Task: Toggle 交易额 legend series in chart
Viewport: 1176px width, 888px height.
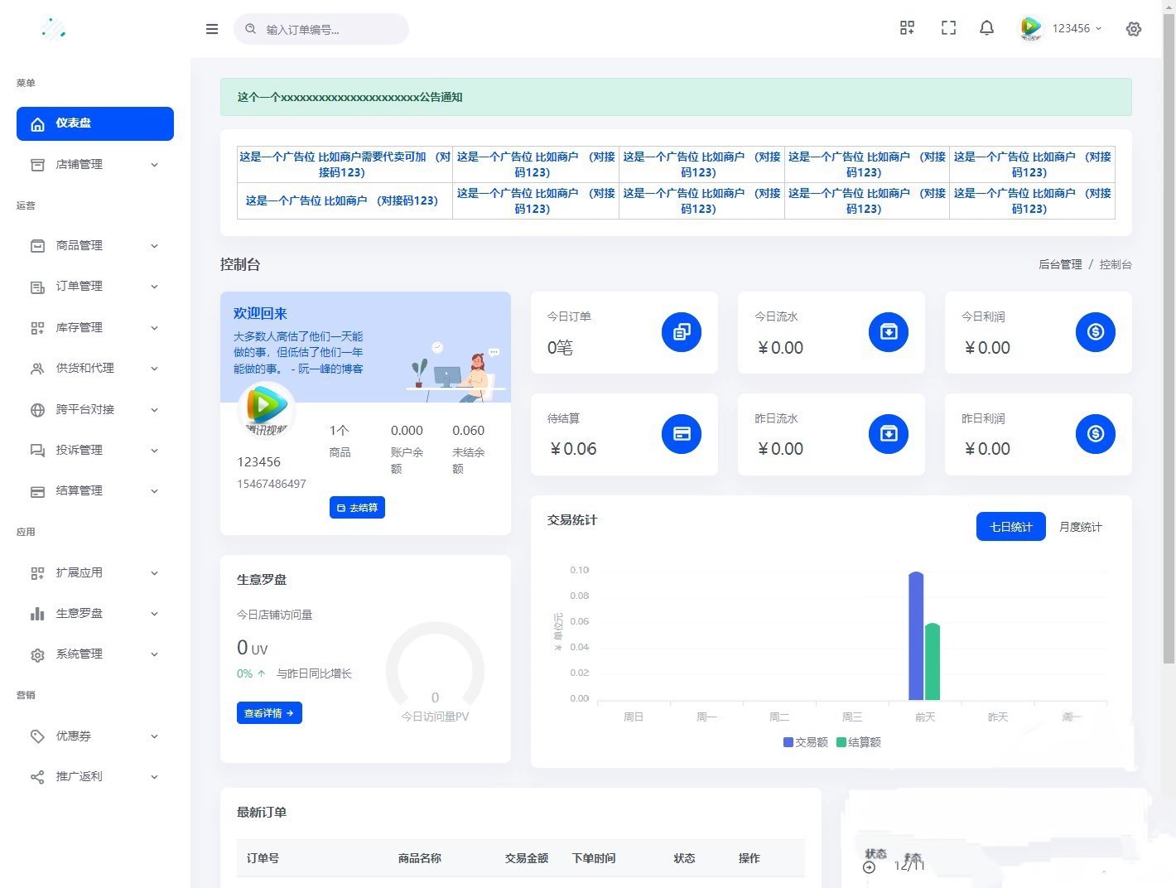Action: 805,742
